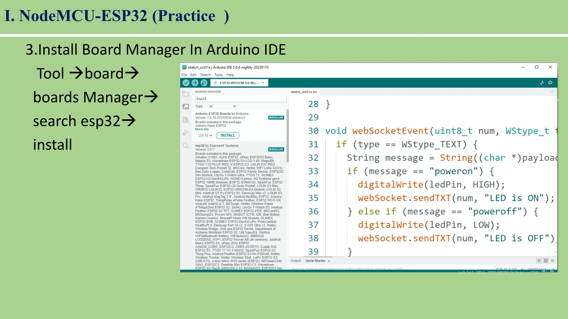Click INSTALL for Arduino ESP32 Boards
The height and width of the screenshot is (319, 568).
tap(228, 135)
